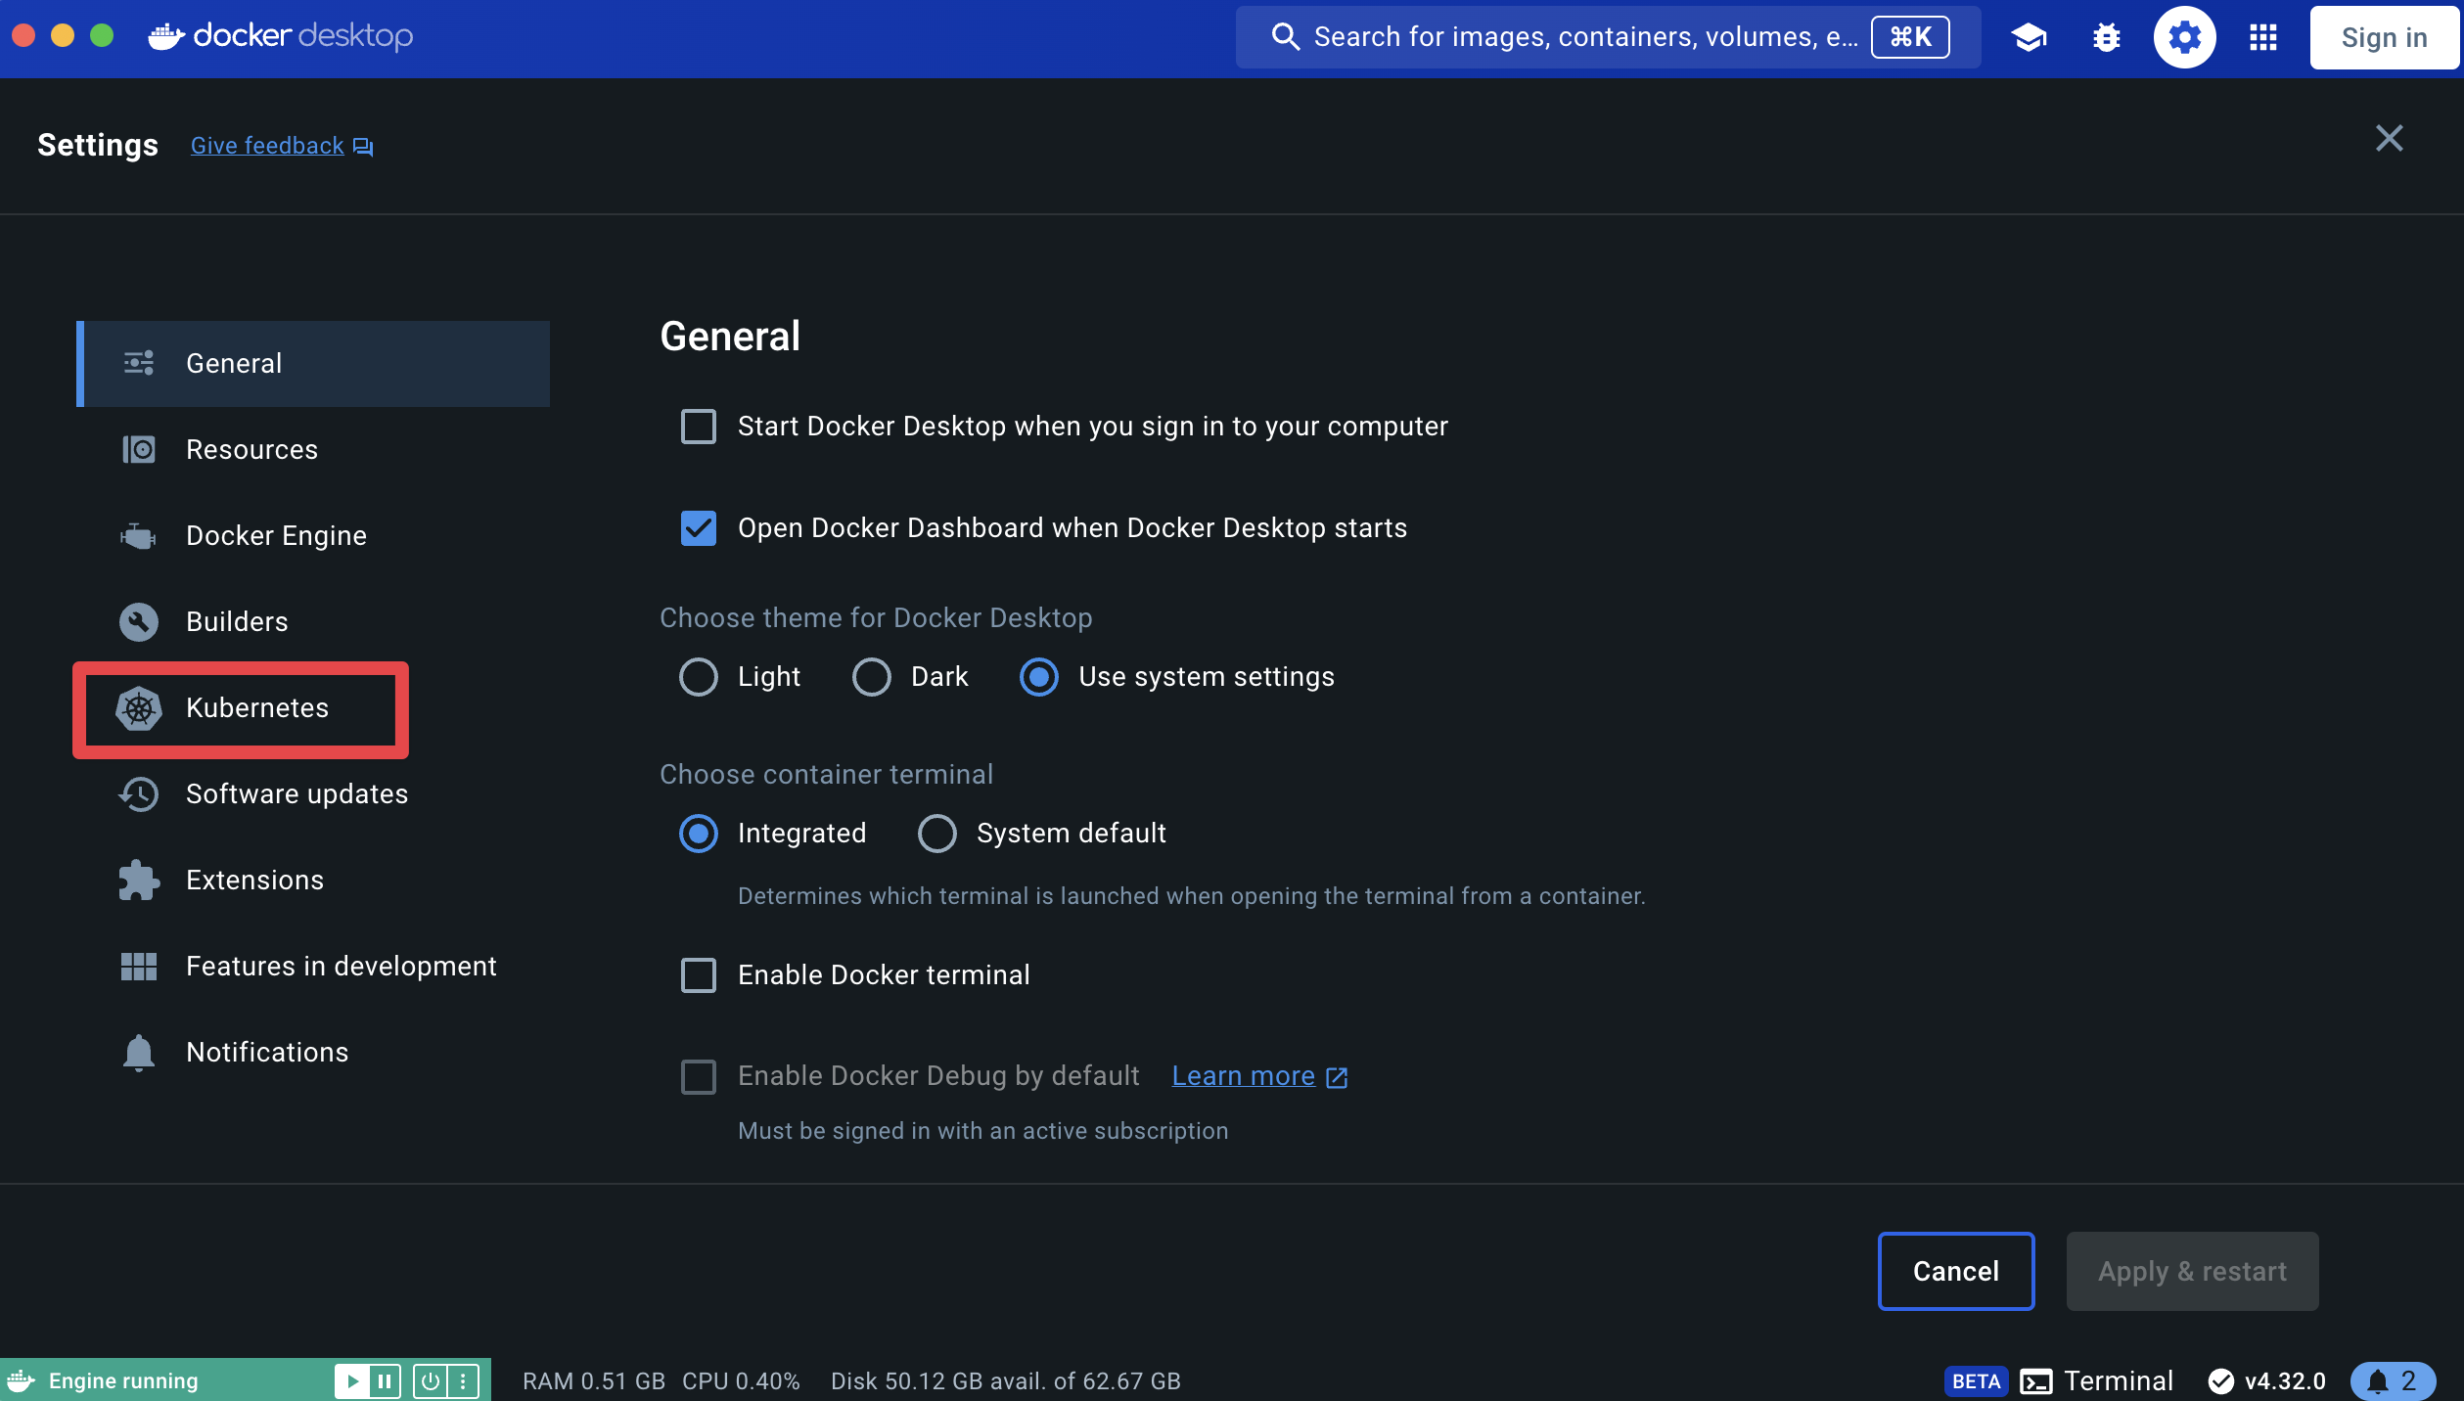This screenshot has height=1401, width=2464.
Task: Click the Terminal label in status bar
Action: pyautogui.click(x=2119, y=1380)
